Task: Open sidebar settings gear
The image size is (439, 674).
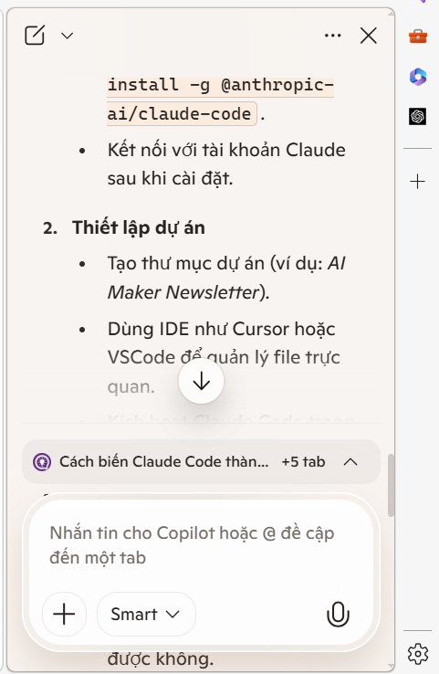Action: pyautogui.click(x=418, y=654)
